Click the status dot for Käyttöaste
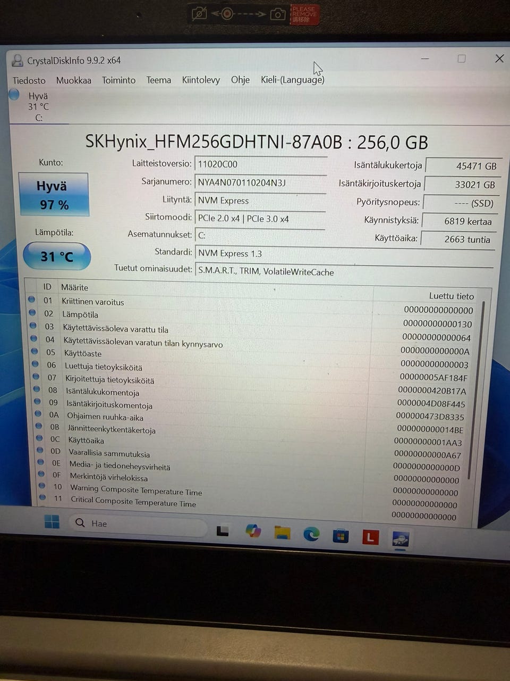Image resolution: width=510 pixels, height=681 pixels. [35, 351]
